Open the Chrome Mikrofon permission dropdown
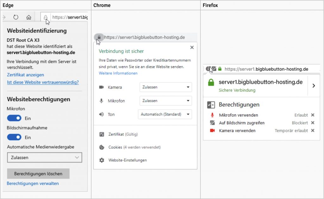 (x=166, y=101)
